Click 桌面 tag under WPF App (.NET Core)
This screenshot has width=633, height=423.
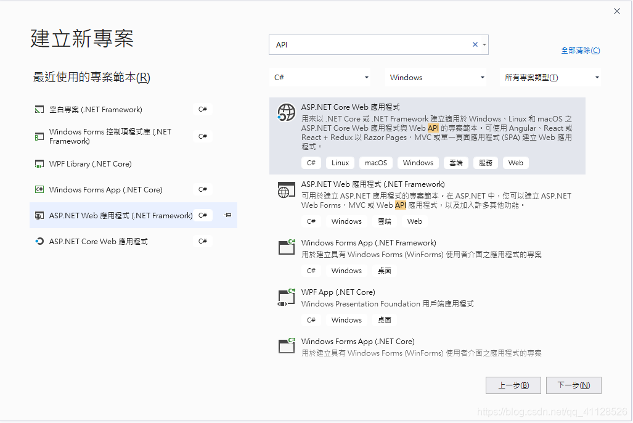coord(385,320)
